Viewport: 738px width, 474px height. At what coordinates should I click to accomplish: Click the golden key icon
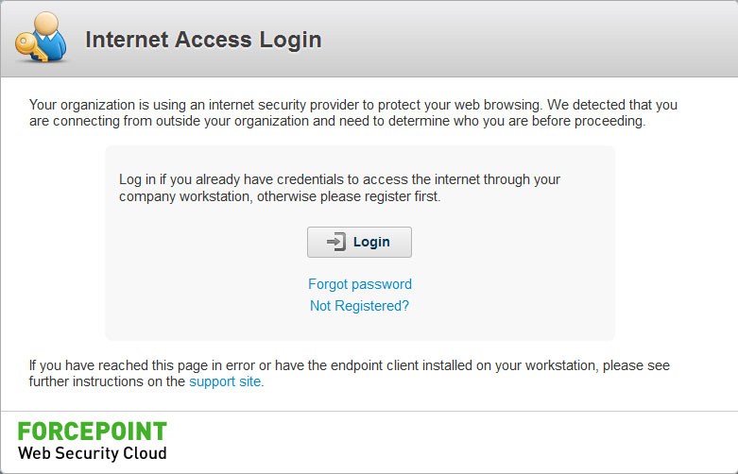29,47
